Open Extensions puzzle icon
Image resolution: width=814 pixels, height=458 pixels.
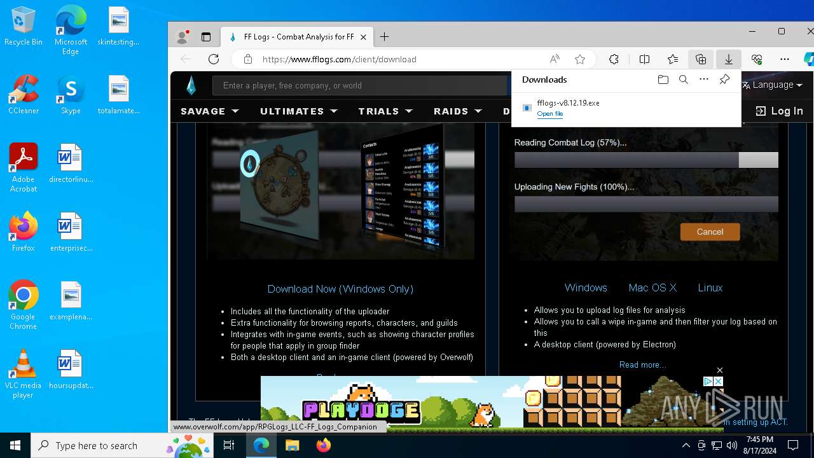coord(614,59)
